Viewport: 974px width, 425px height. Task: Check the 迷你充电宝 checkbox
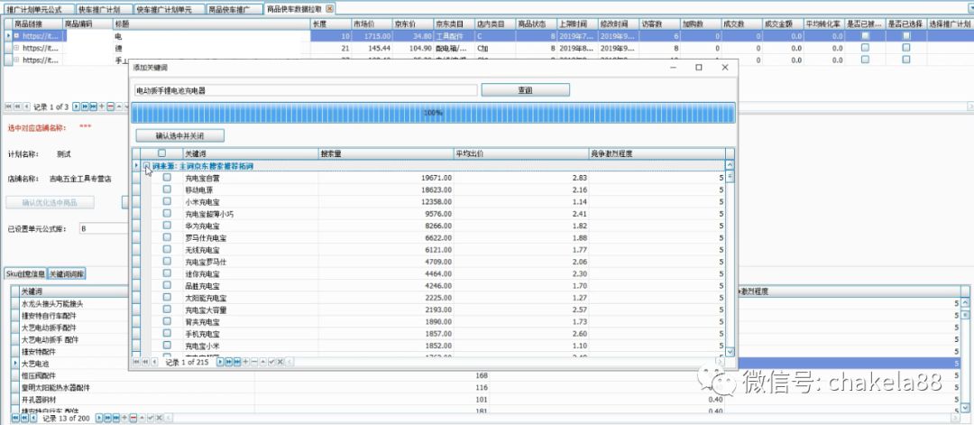click(167, 273)
